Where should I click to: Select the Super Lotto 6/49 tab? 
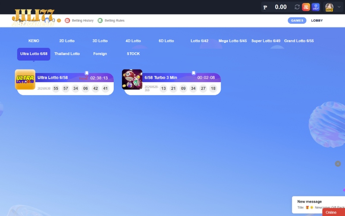pyautogui.click(x=266, y=41)
